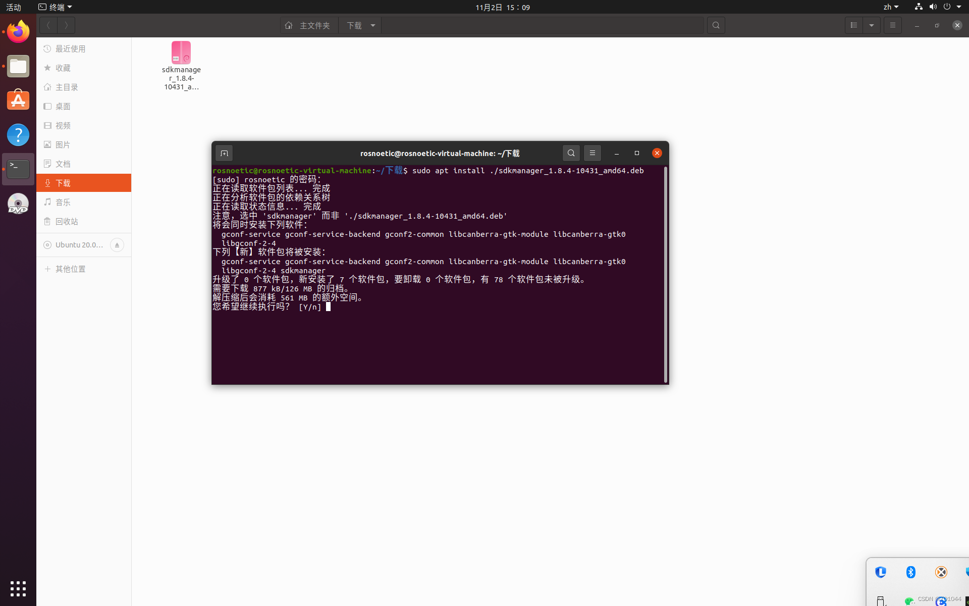Open the 终端 menu in the top bar
Screen dimensions: 969x606
click(x=55, y=7)
